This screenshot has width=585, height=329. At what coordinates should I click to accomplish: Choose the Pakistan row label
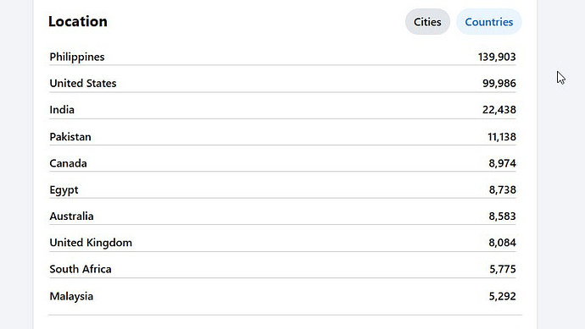coord(70,136)
